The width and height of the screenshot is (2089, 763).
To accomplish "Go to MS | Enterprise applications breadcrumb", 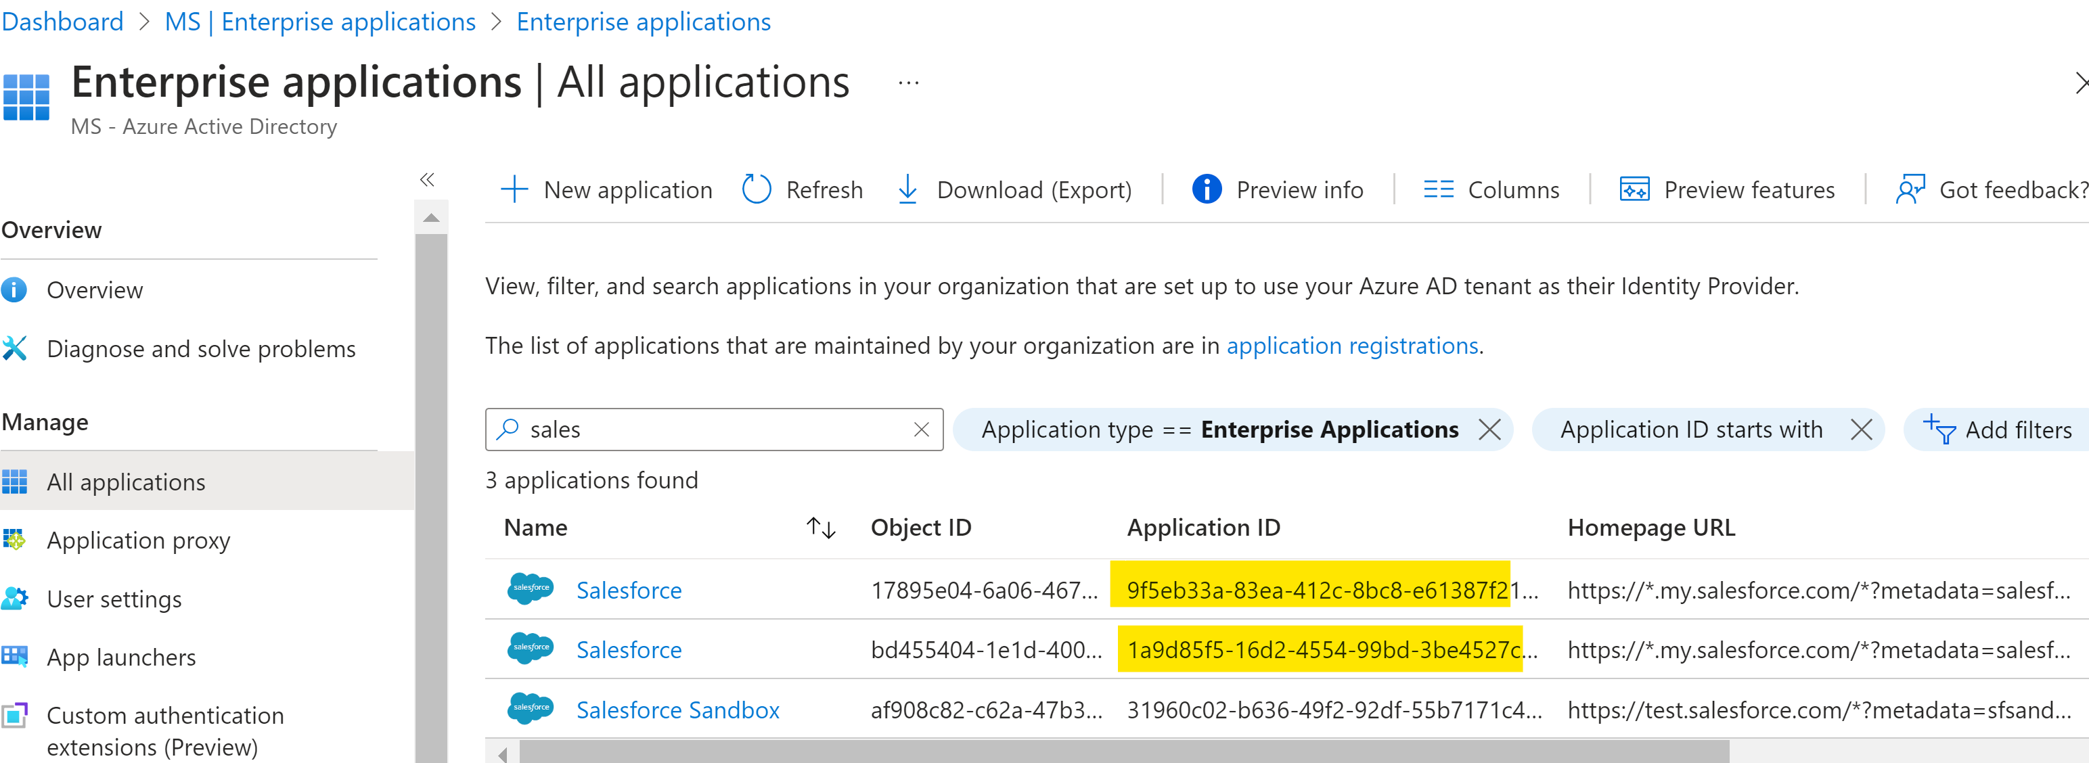I will pyautogui.click(x=320, y=22).
